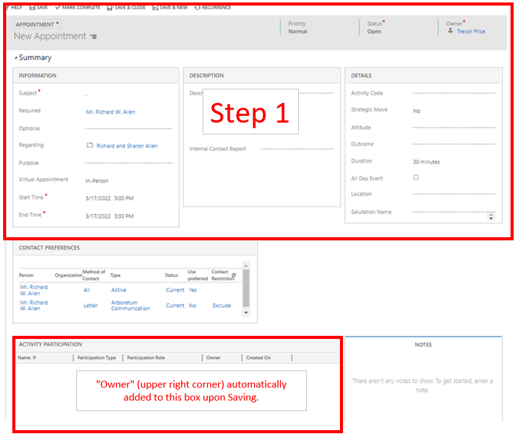Image resolution: width=521 pixels, height=440 pixels.
Task: Open Regarding link Richard and Sharon Allen
Action: pyautogui.click(x=127, y=146)
